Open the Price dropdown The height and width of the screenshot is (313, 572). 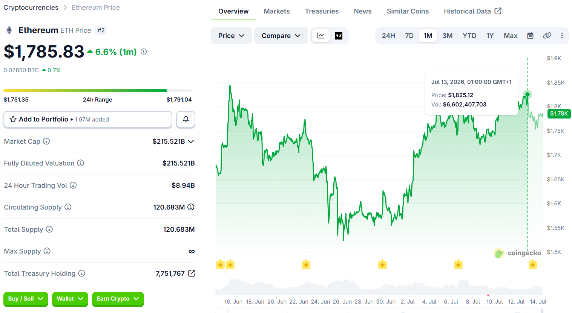coord(231,36)
